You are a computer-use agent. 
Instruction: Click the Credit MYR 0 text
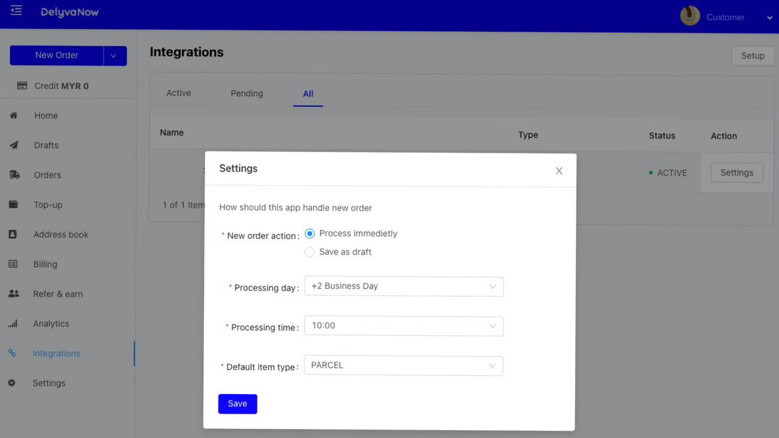(61, 86)
